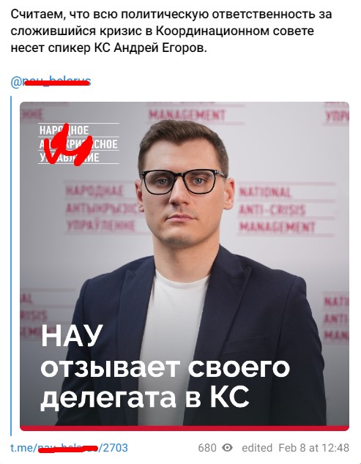Open the man's portrait photo preview

click(x=185, y=266)
